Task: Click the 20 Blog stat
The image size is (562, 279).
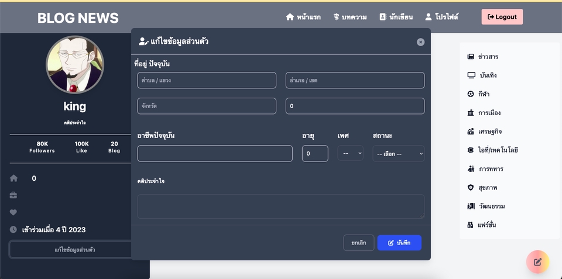Action: pos(114,147)
